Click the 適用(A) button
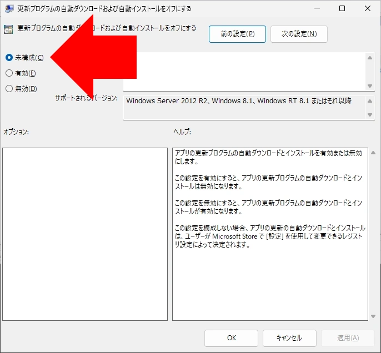This screenshot has height=353, width=381. (x=348, y=338)
